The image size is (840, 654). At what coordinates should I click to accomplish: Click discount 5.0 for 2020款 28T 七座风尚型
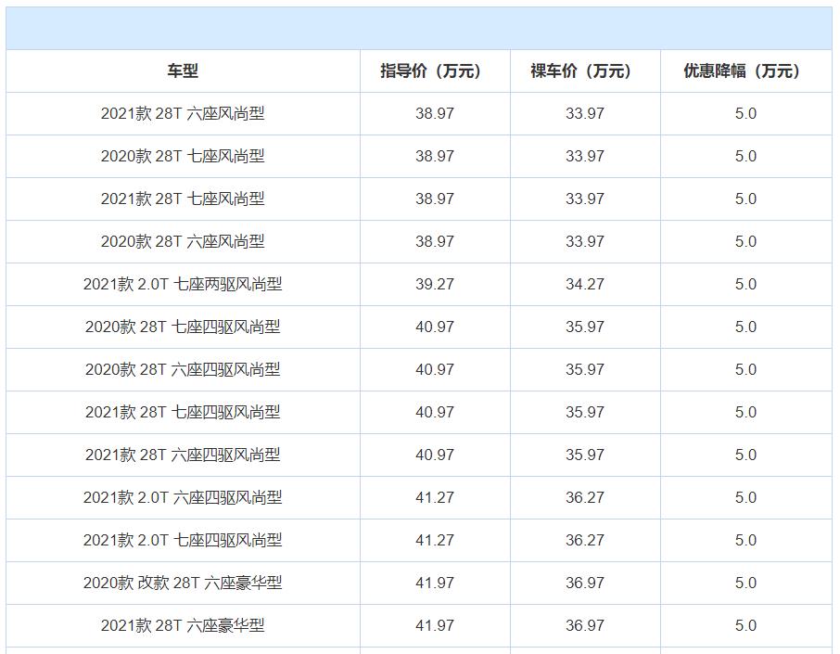[745, 156]
